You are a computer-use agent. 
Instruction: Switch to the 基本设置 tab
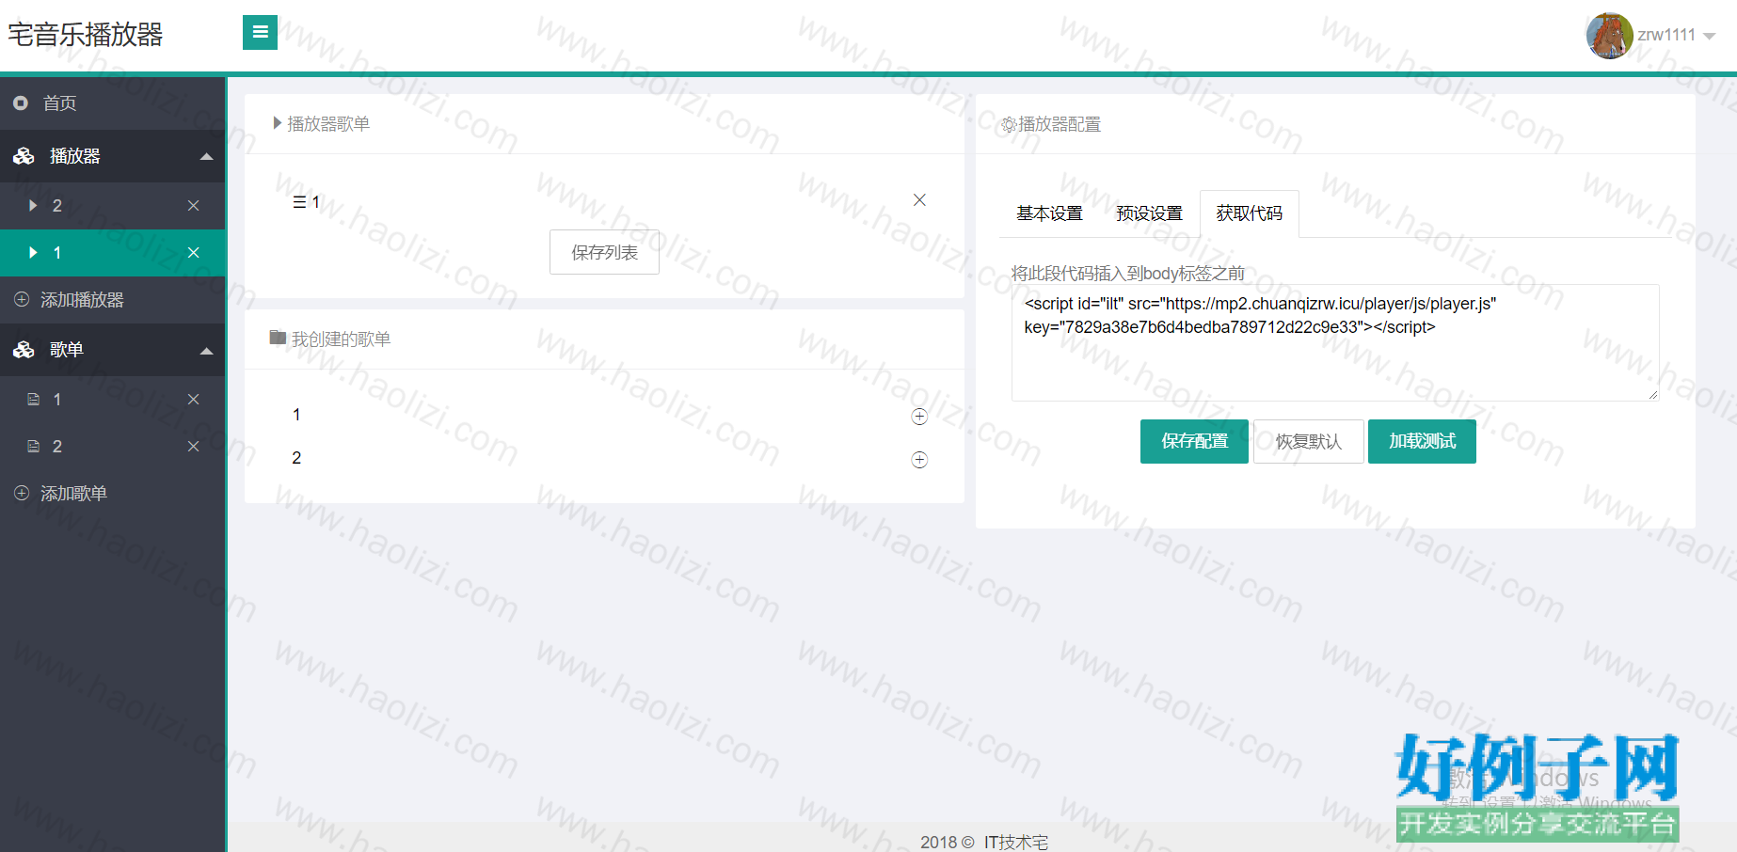click(x=1049, y=213)
